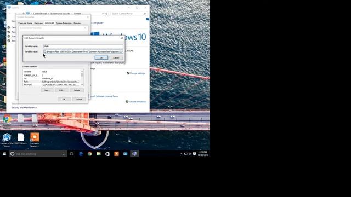This screenshot has width=351, height=197.
Task: Click the Cortana microphone icon
Action: [64, 154]
